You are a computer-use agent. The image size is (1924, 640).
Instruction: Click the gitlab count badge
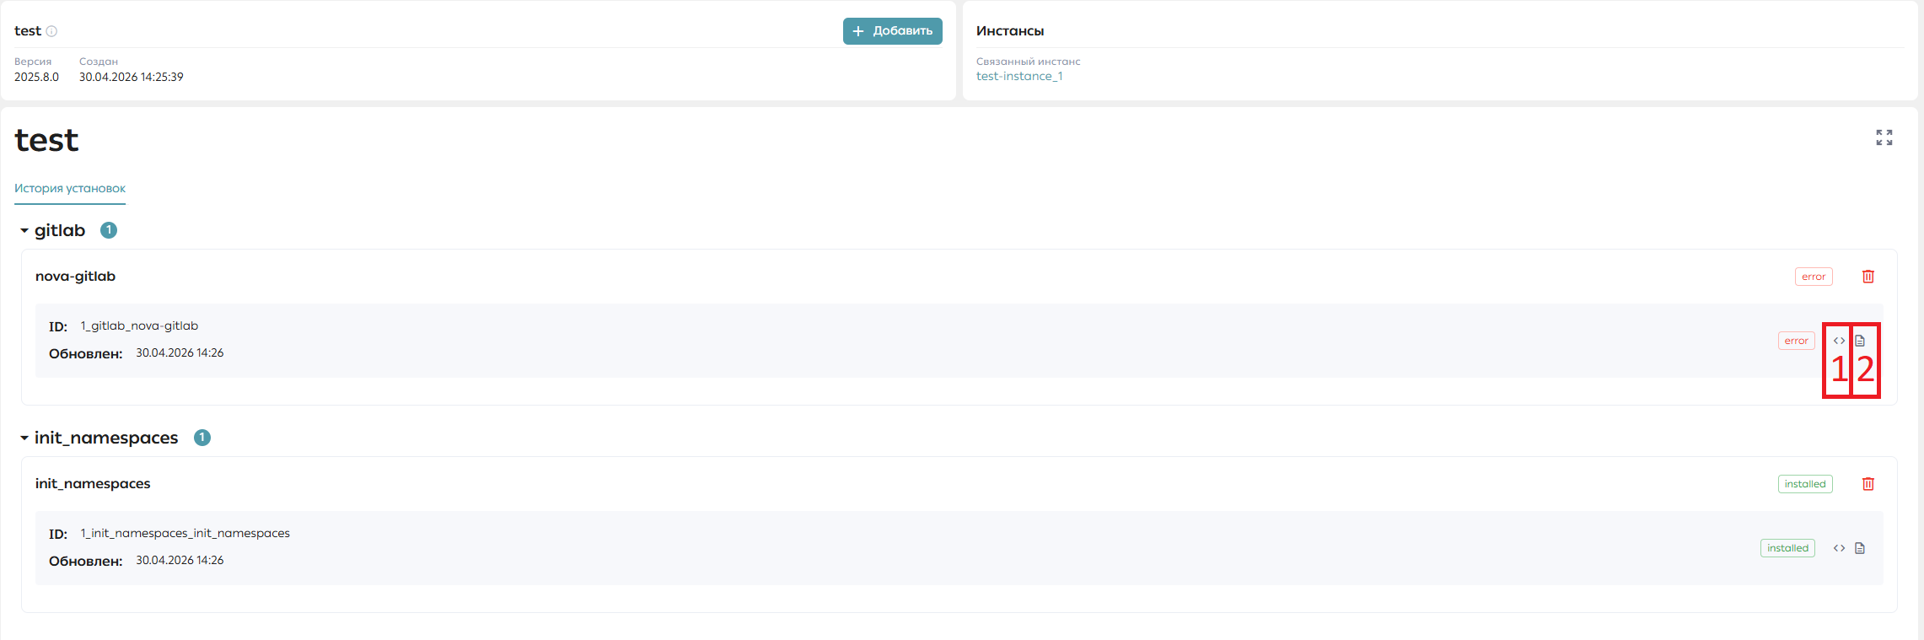click(109, 230)
